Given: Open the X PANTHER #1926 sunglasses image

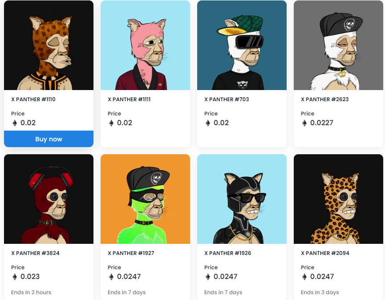Looking at the screenshot, I should click(242, 199).
